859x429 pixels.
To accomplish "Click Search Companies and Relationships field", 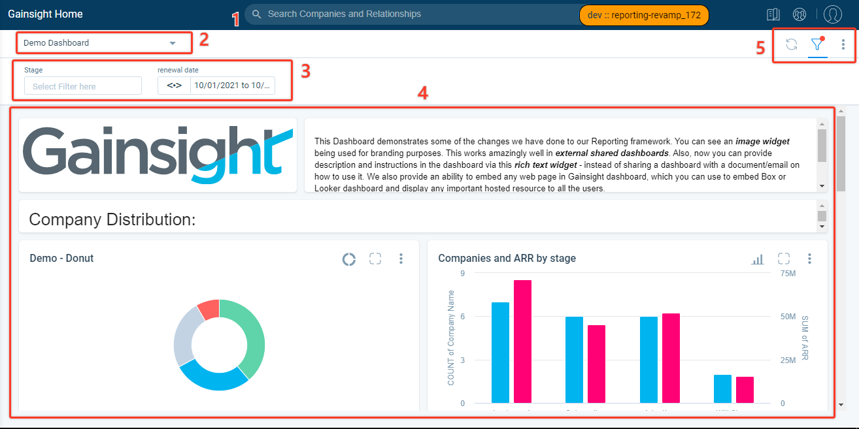I will coord(412,14).
